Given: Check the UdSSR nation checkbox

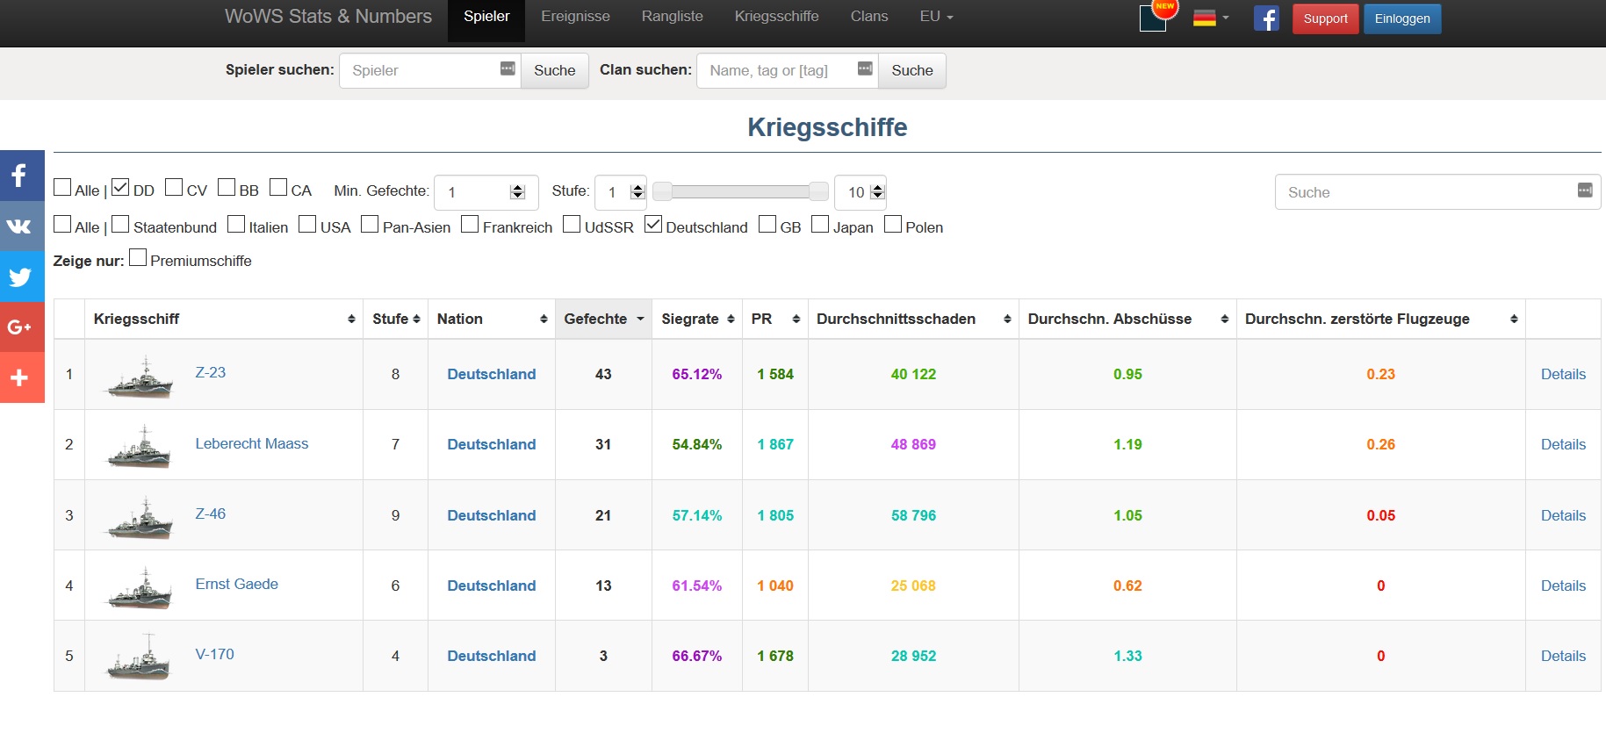Looking at the screenshot, I should [572, 224].
